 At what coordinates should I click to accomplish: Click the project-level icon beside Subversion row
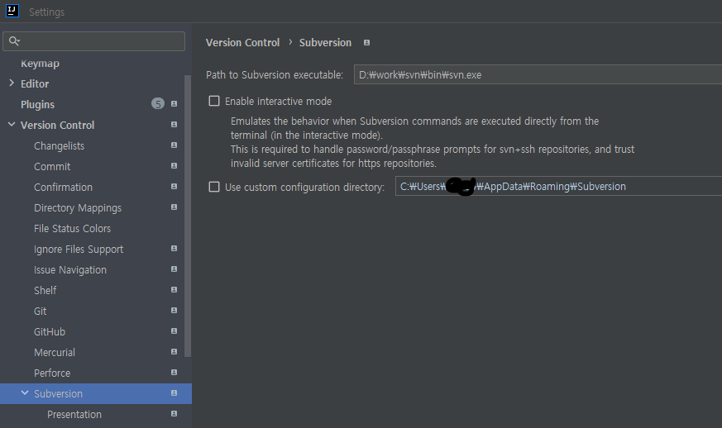tap(174, 393)
